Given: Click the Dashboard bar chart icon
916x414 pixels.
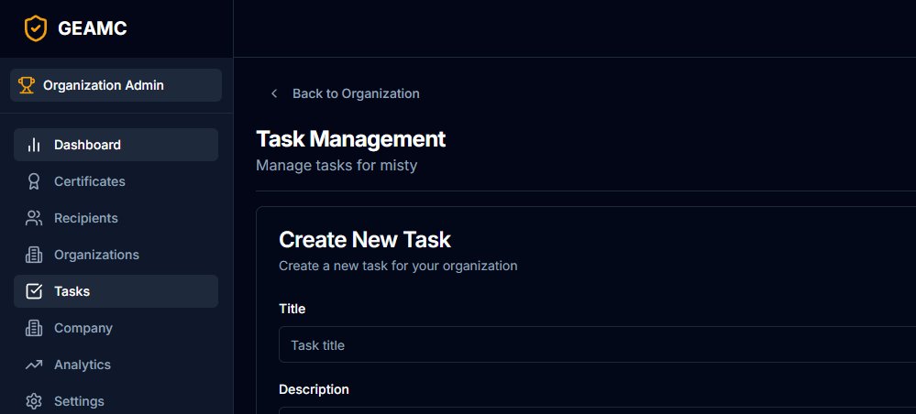Looking at the screenshot, I should click(34, 145).
